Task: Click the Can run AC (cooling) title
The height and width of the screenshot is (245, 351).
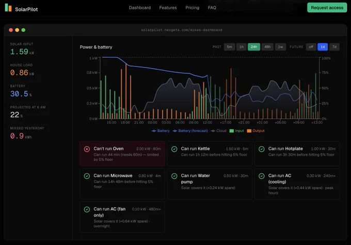Action: 280,178
